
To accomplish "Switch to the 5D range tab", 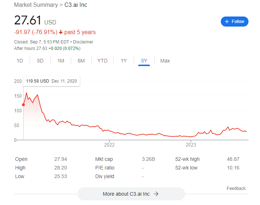I will tap(40, 61).
